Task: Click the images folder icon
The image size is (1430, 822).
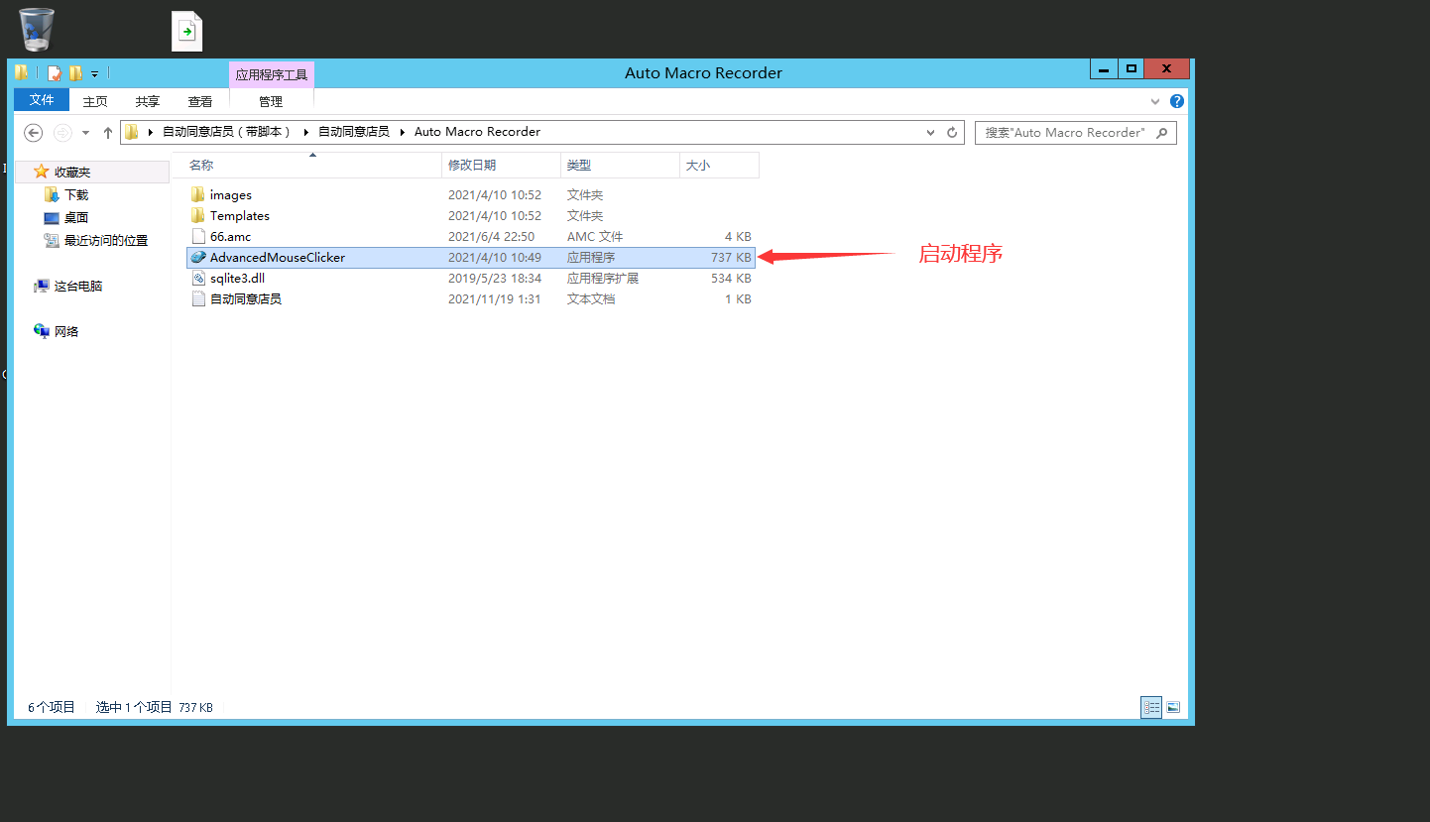Action: (x=198, y=194)
